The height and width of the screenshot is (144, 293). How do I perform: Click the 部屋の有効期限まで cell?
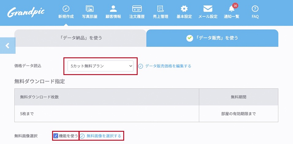coord(239,114)
